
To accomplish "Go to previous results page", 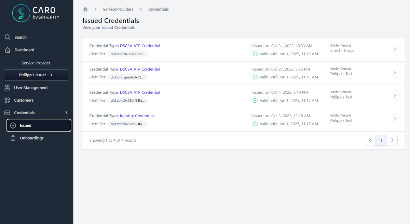I will tap(370, 140).
